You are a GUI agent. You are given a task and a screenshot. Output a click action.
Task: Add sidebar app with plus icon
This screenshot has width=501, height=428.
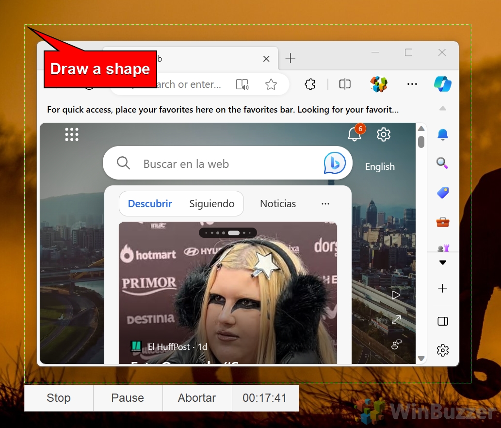tap(442, 288)
